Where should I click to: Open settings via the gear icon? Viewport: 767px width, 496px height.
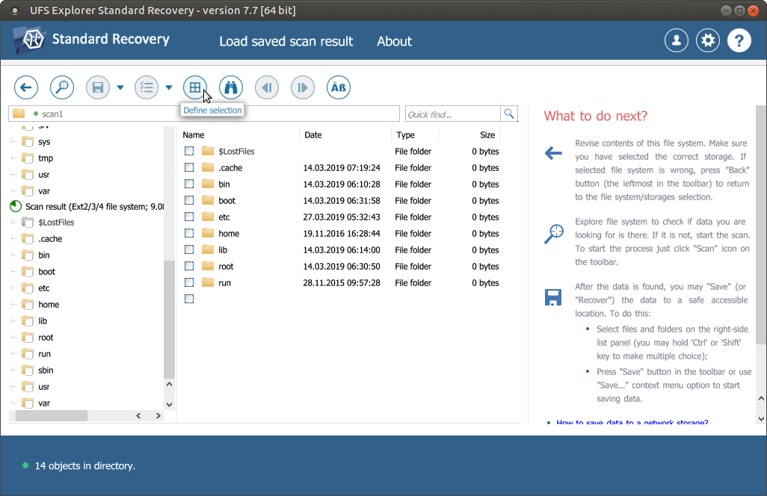(x=707, y=41)
